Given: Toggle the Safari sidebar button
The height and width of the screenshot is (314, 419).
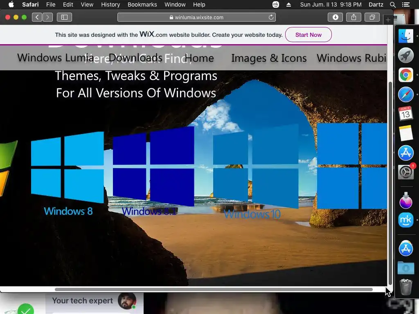Looking at the screenshot, I should point(64,17).
